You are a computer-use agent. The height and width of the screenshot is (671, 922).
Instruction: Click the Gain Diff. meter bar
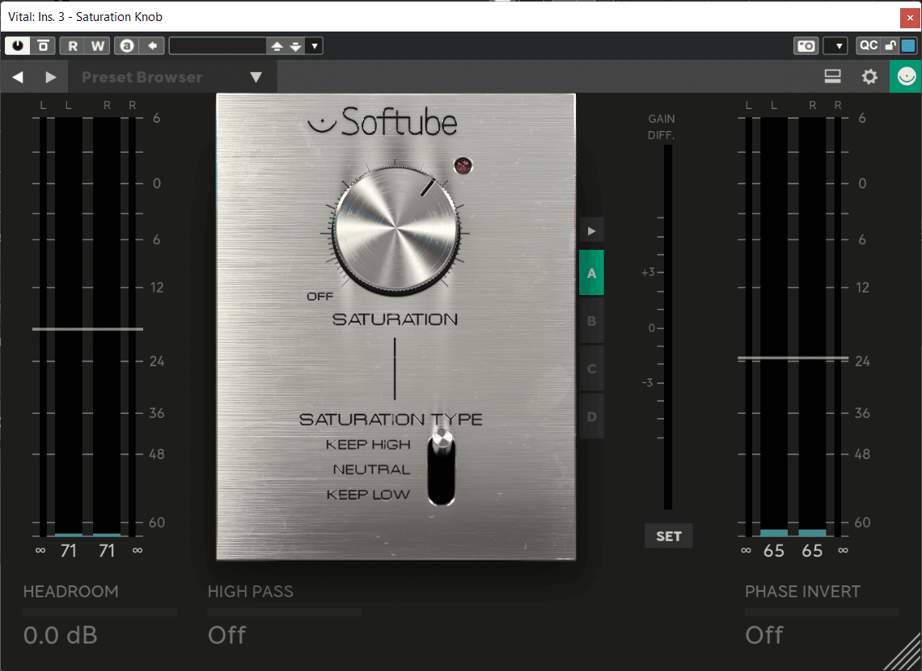click(x=668, y=327)
